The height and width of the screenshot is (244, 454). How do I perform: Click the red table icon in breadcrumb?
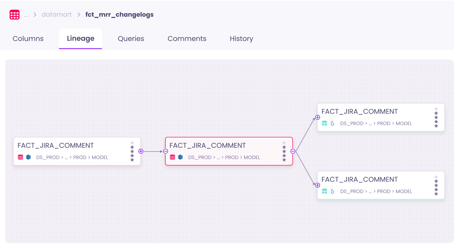14,15
